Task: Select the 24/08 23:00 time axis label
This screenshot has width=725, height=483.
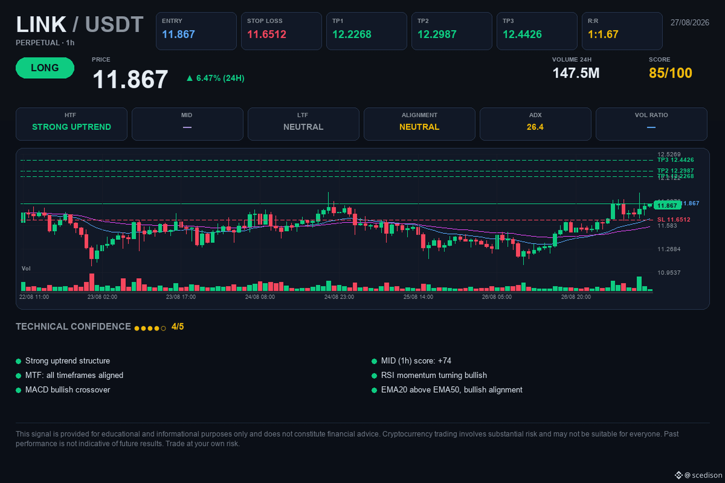Action: coord(339,297)
